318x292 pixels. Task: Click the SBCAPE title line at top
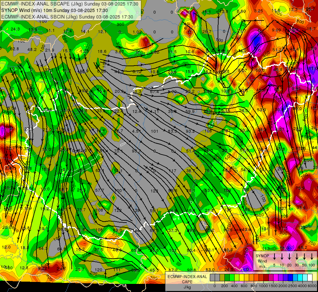[70, 4]
